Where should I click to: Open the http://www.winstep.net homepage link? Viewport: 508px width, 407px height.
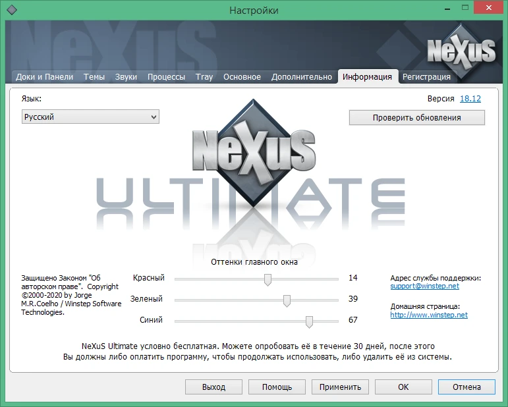point(429,315)
